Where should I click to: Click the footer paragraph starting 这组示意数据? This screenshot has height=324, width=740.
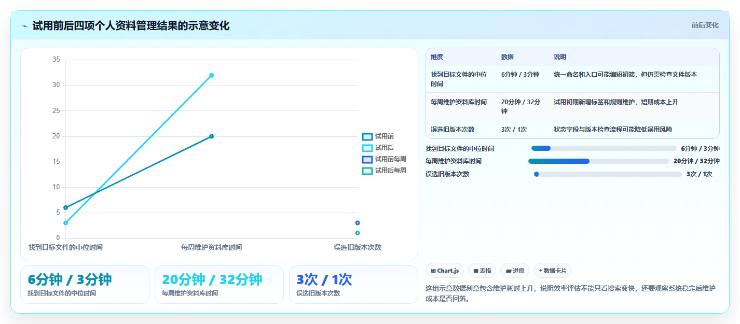(570, 293)
